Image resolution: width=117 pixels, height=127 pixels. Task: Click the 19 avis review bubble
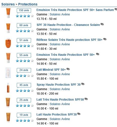click(24, 115)
